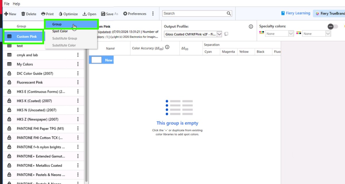
Task: Open the toolbar's three-dot overflow menu
Action: [153, 14]
